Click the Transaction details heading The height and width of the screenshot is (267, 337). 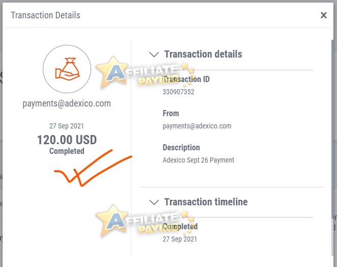pos(203,54)
